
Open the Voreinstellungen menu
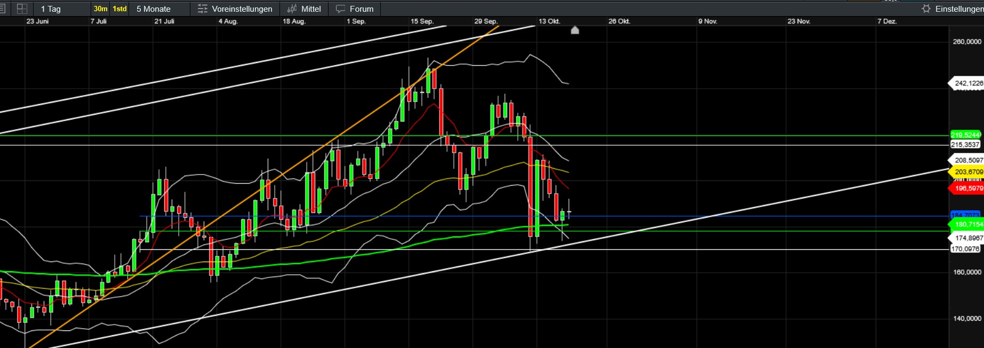click(x=242, y=9)
